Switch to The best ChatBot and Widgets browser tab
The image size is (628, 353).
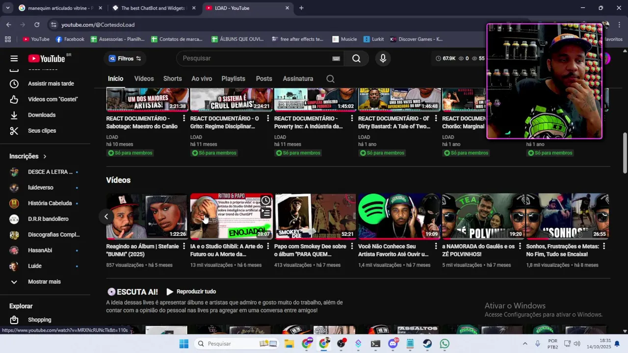(x=154, y=8)
